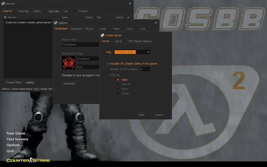Select the Internet tab in Servers
Viewport: 267px width, 167px height.
[x=7, y=11]
